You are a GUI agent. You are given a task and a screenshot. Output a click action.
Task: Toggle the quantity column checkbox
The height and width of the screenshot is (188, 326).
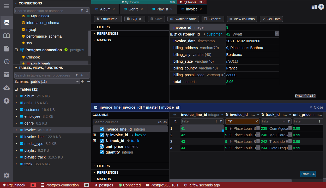[x=102, y=152]
